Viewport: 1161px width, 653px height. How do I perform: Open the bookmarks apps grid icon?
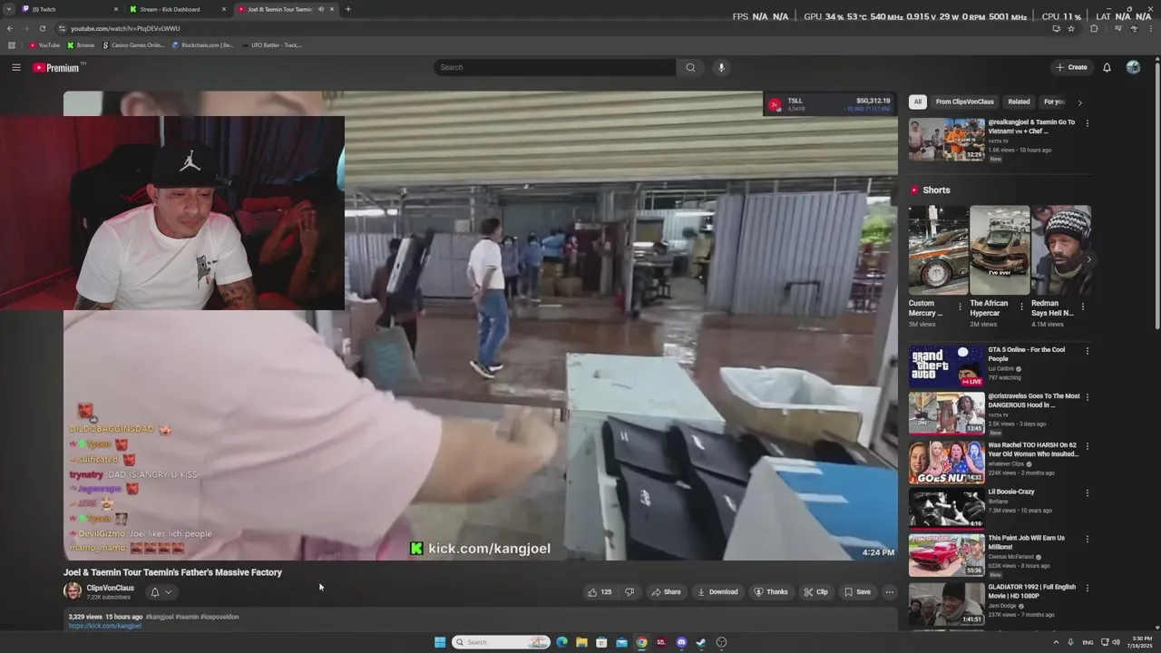12,44
